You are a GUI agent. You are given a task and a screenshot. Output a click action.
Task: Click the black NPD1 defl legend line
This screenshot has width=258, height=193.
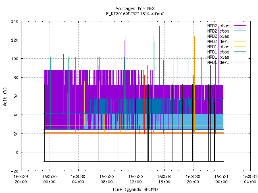pyautogui.click(x=240, y=62)
